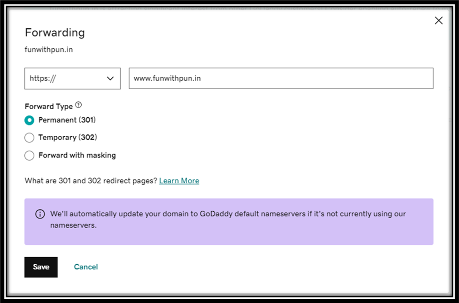
Task: Click the chevron arrow in the protocol selector
Action: (110, 79)
